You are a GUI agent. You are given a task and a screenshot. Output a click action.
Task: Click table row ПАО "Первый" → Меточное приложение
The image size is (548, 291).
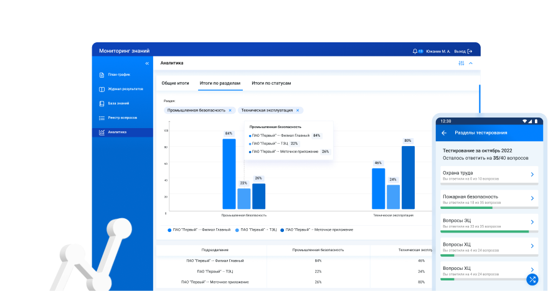pyautogui.click(x=293, y=282)
